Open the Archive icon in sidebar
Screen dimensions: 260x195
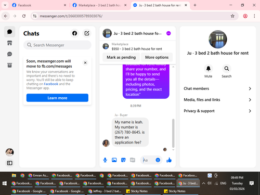point(9,65)
